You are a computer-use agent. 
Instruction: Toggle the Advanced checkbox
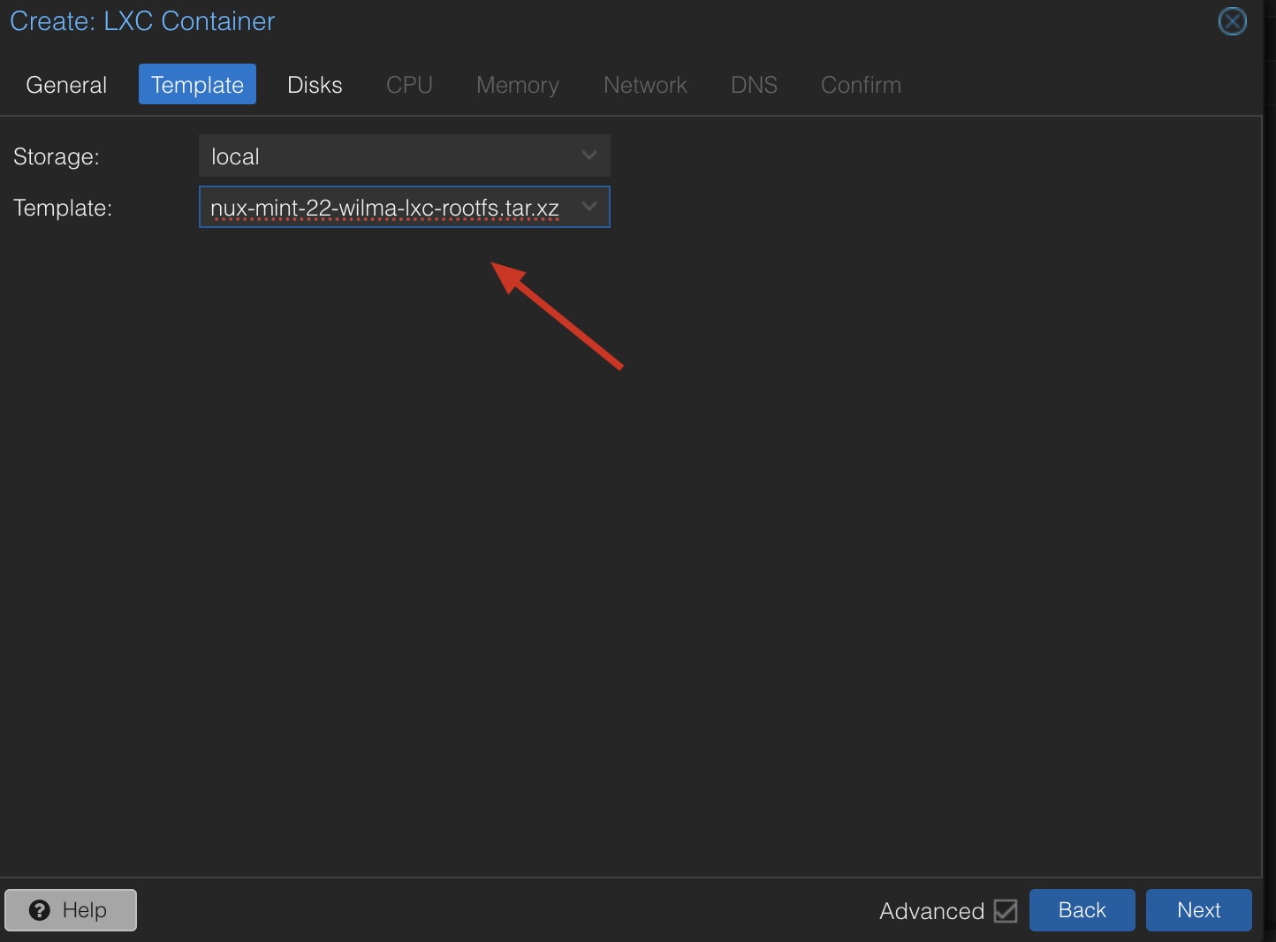[1006, 911]
